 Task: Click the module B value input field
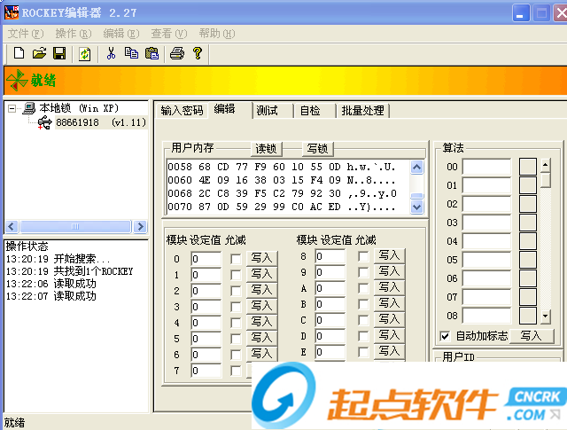click(x=330, y=304)
